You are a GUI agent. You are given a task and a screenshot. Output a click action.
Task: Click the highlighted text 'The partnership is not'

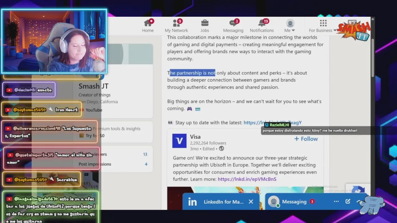coord(191,73)
